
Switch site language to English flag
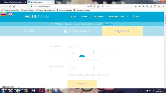[10, 14]
